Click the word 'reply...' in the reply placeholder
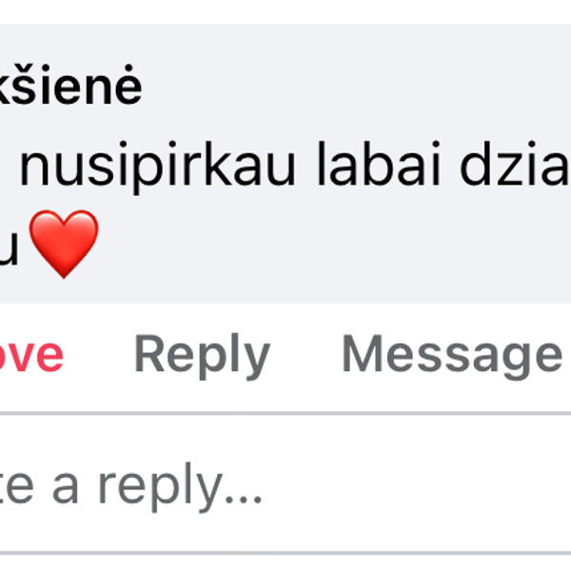This screenshot has height=571, width=571. tap(180, 486)
